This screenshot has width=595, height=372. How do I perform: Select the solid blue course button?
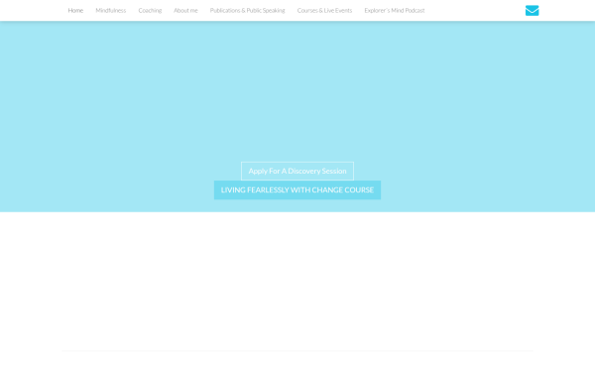(297, 190)
